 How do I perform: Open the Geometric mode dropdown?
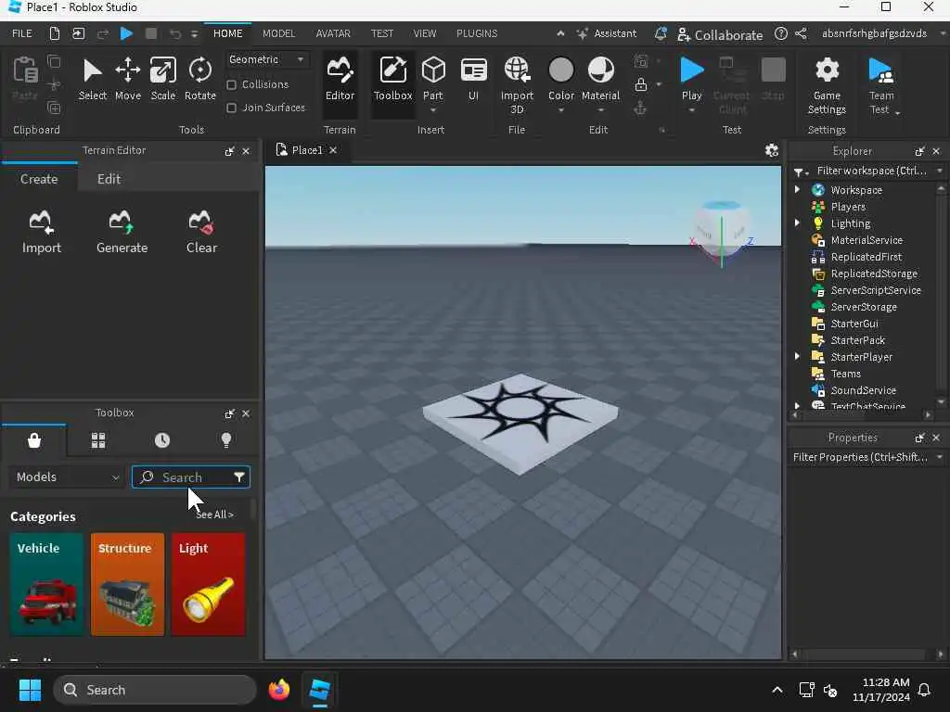tap(266, 59)
